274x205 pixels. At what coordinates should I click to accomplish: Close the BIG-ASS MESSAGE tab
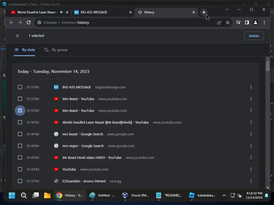point(131,12)
